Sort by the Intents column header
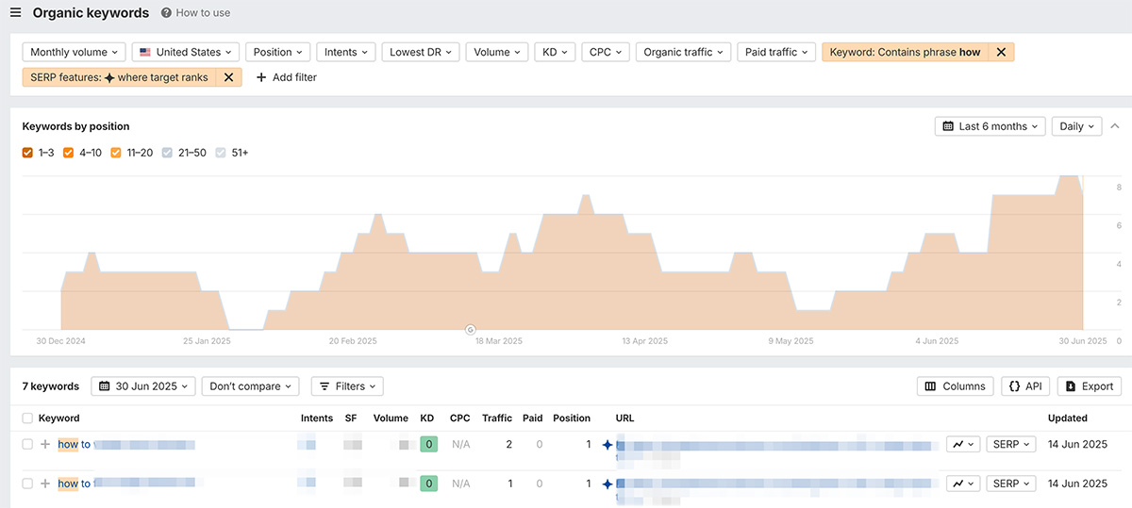The height and width of the screenshot is (508, 1132). [x=317, y=418]
